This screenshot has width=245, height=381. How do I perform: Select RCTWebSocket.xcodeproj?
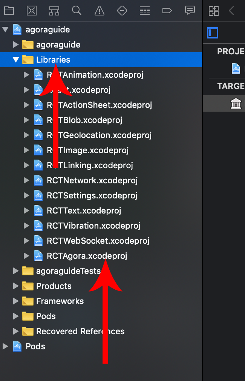coord(98,241)
